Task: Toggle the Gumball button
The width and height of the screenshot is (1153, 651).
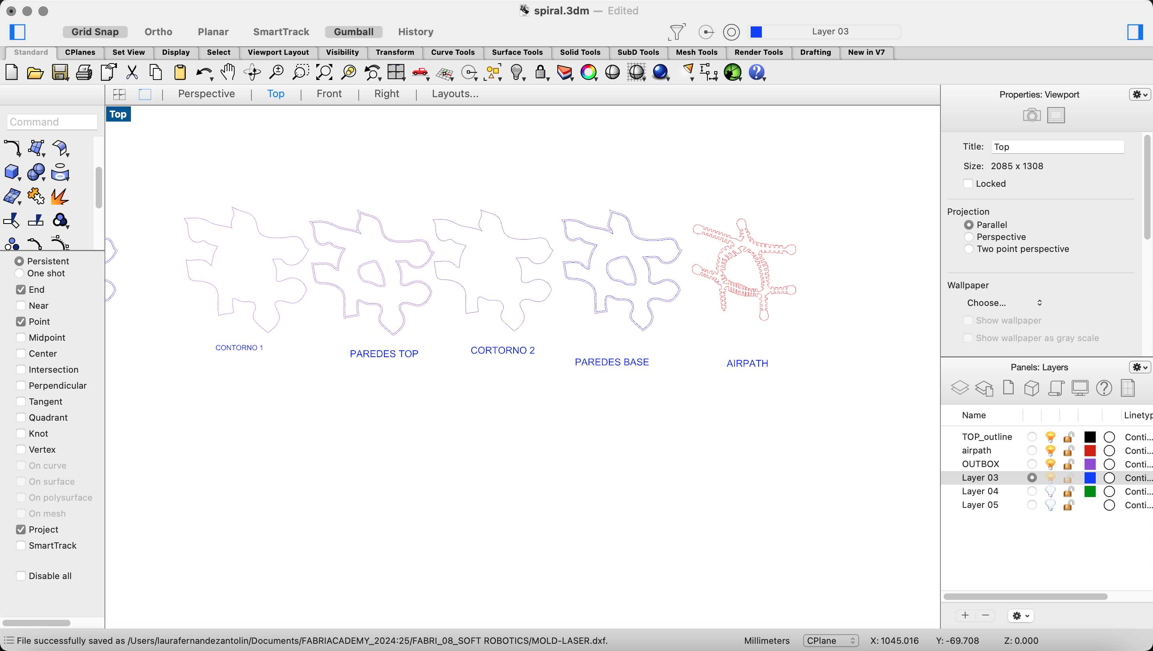Action: (354, 32)
